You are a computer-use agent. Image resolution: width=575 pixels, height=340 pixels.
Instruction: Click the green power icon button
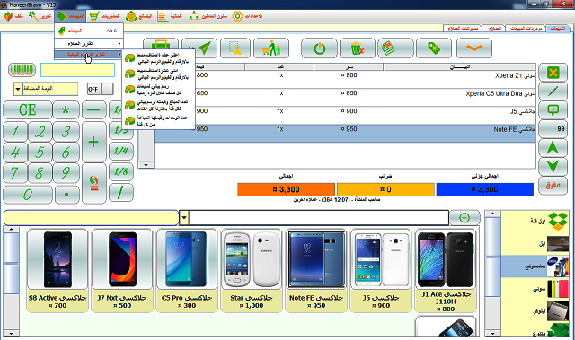click(x=319, y=48)
